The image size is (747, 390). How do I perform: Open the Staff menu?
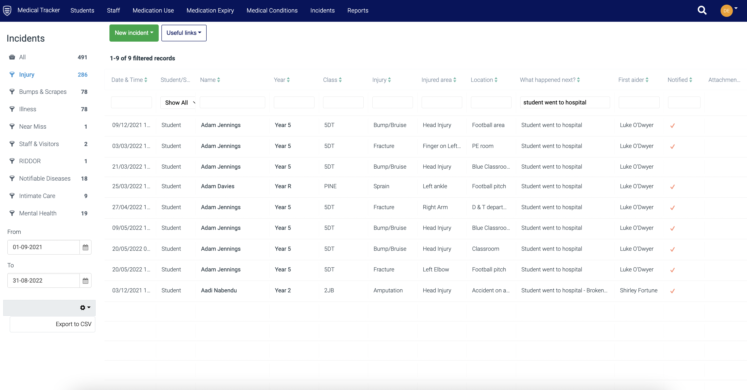113,10
